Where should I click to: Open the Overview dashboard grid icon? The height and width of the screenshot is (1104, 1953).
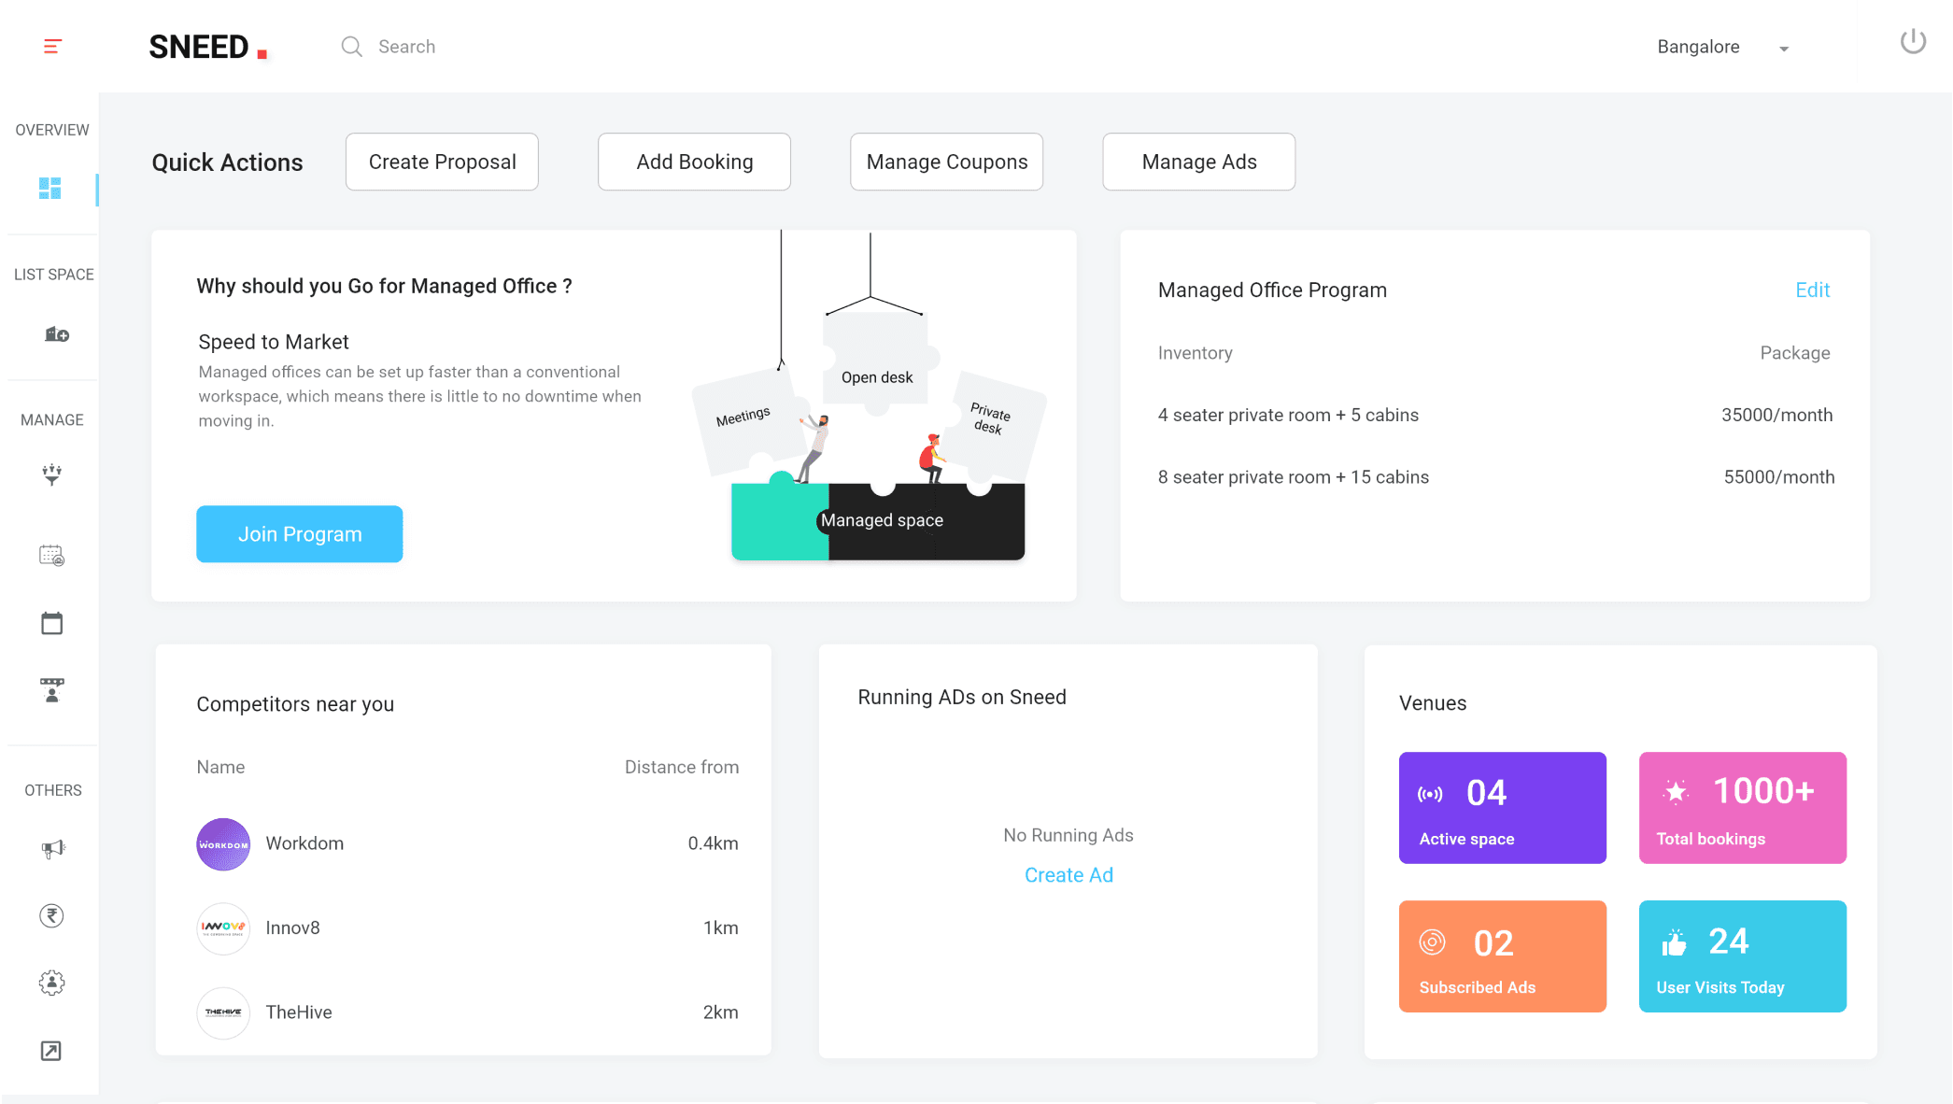52,190
